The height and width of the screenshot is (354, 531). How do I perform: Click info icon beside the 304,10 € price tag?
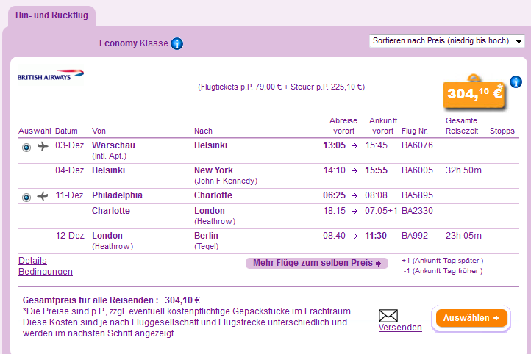(516, 82)
